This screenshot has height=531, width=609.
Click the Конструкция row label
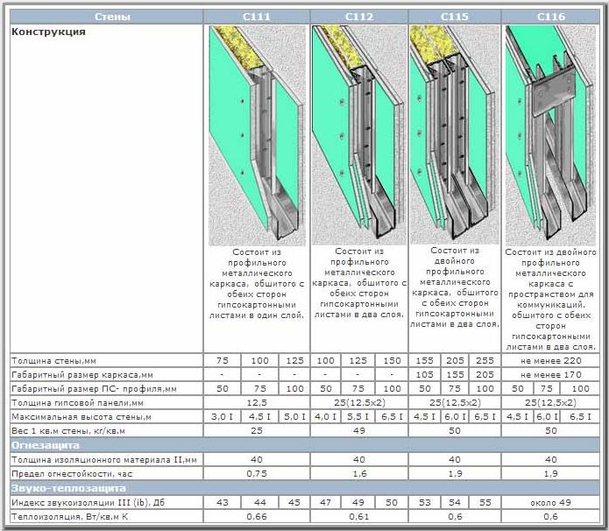48,32
